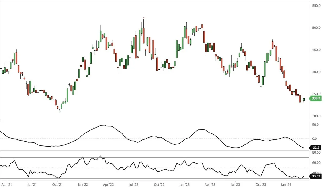Screen dimensions: 326x191
Task: Click the Apr '22 date label
Action: coord(108,185)
